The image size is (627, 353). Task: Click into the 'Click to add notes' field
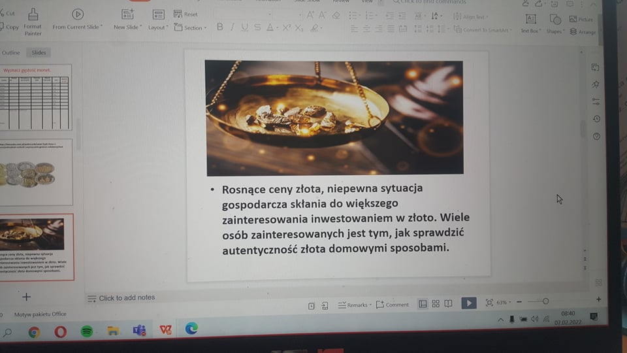pos(127,298)
